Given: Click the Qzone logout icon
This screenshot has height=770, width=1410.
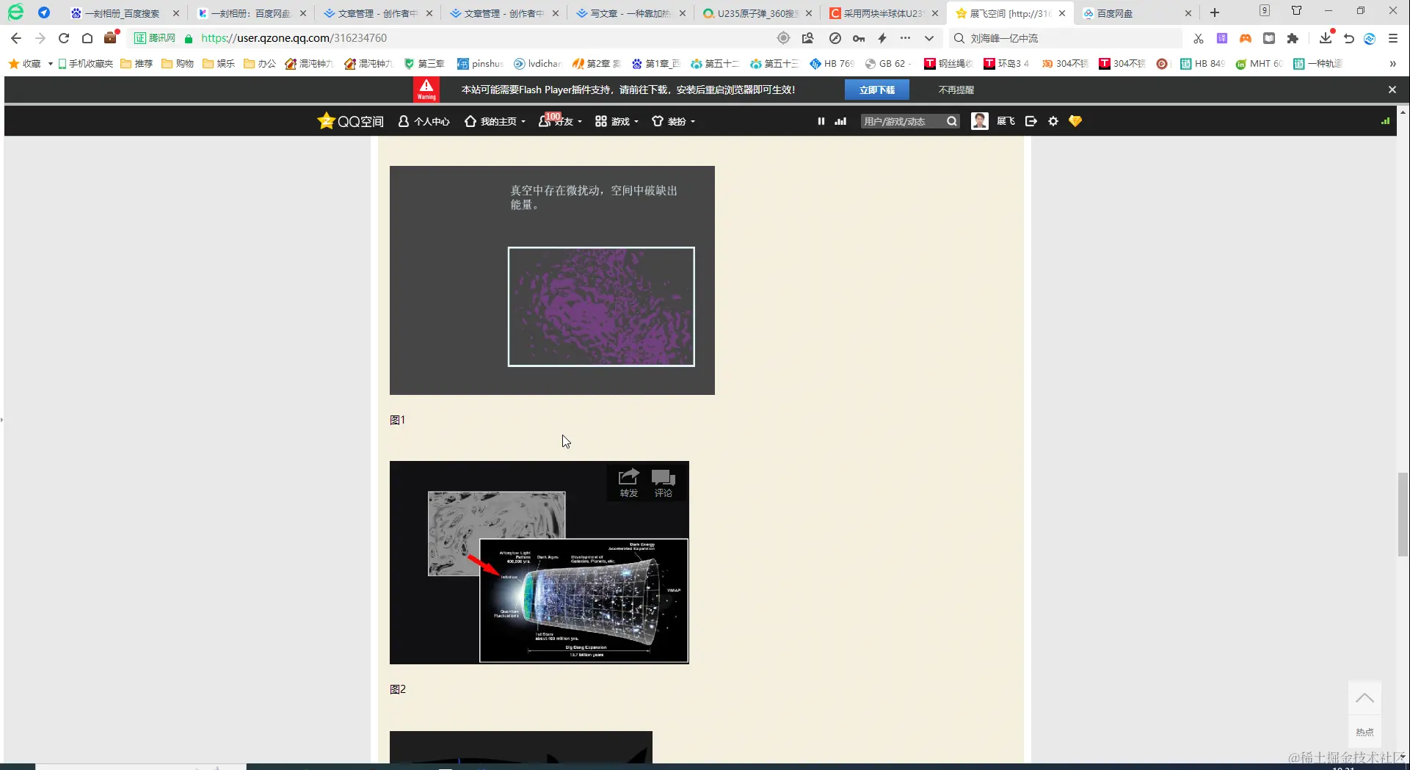Looking at the screenshot, I should coord(1031,121).
